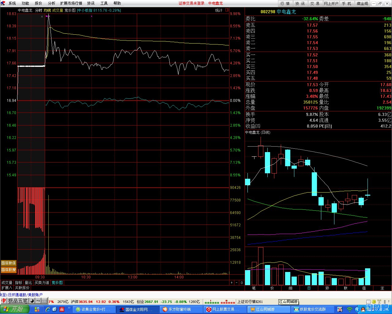Open the 功能 menu

pyautogui.click(x=25, y=3)
